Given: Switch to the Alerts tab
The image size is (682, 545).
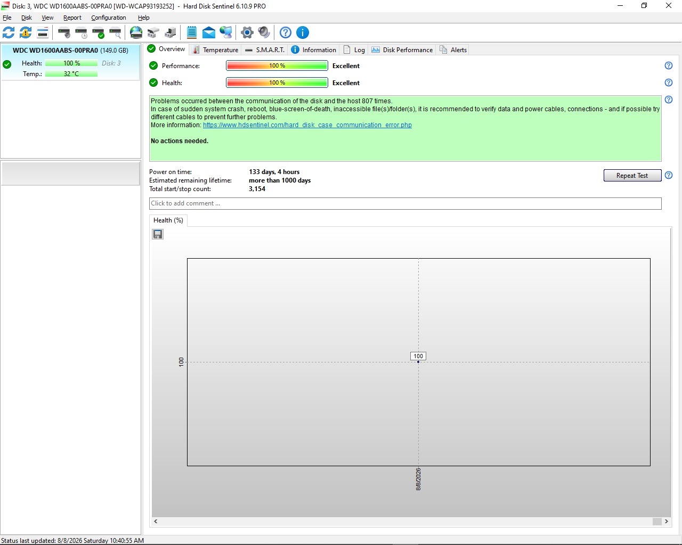Looking at the screenshot, I should click(453, 50).
